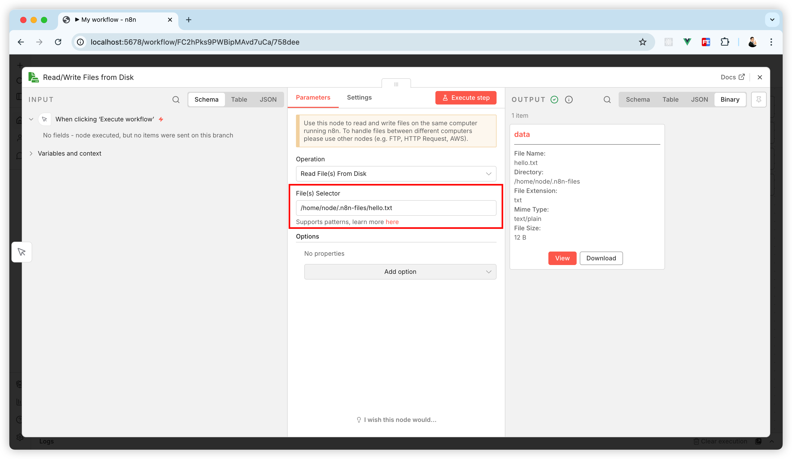Viewport: 792px width, 459px height.
Task: Select the Parameters tab
Action: [313, 98]
